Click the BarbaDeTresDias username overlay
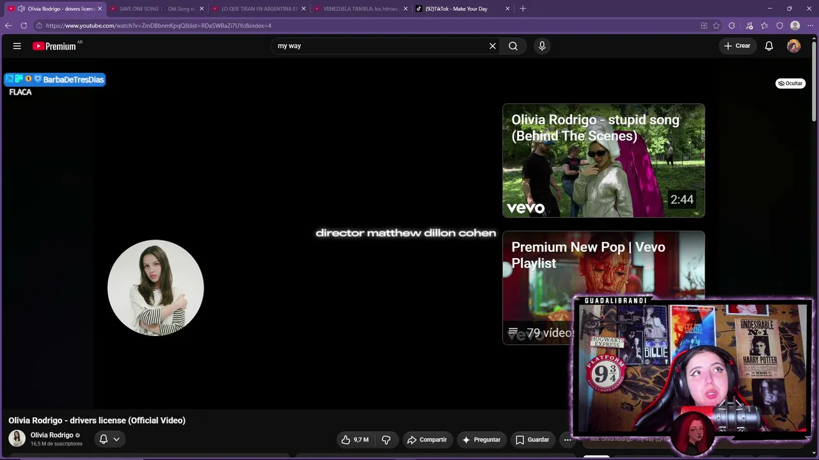Screen dimensions: 819x460 [73, 79]
